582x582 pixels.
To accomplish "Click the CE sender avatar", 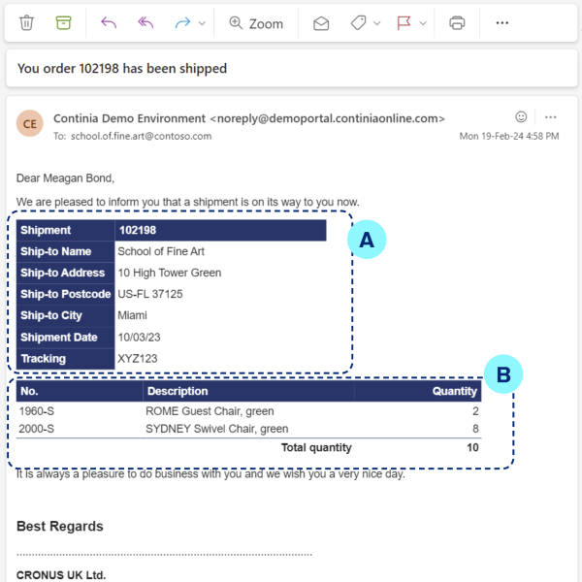I will (x=30, y=123).
